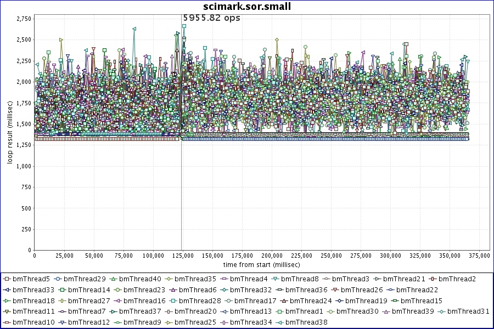Image resolution: width=494 pixels, height=329 pixels.
Task: Select the bmThread14 square legend icon
Action: [x=63, y=290]
